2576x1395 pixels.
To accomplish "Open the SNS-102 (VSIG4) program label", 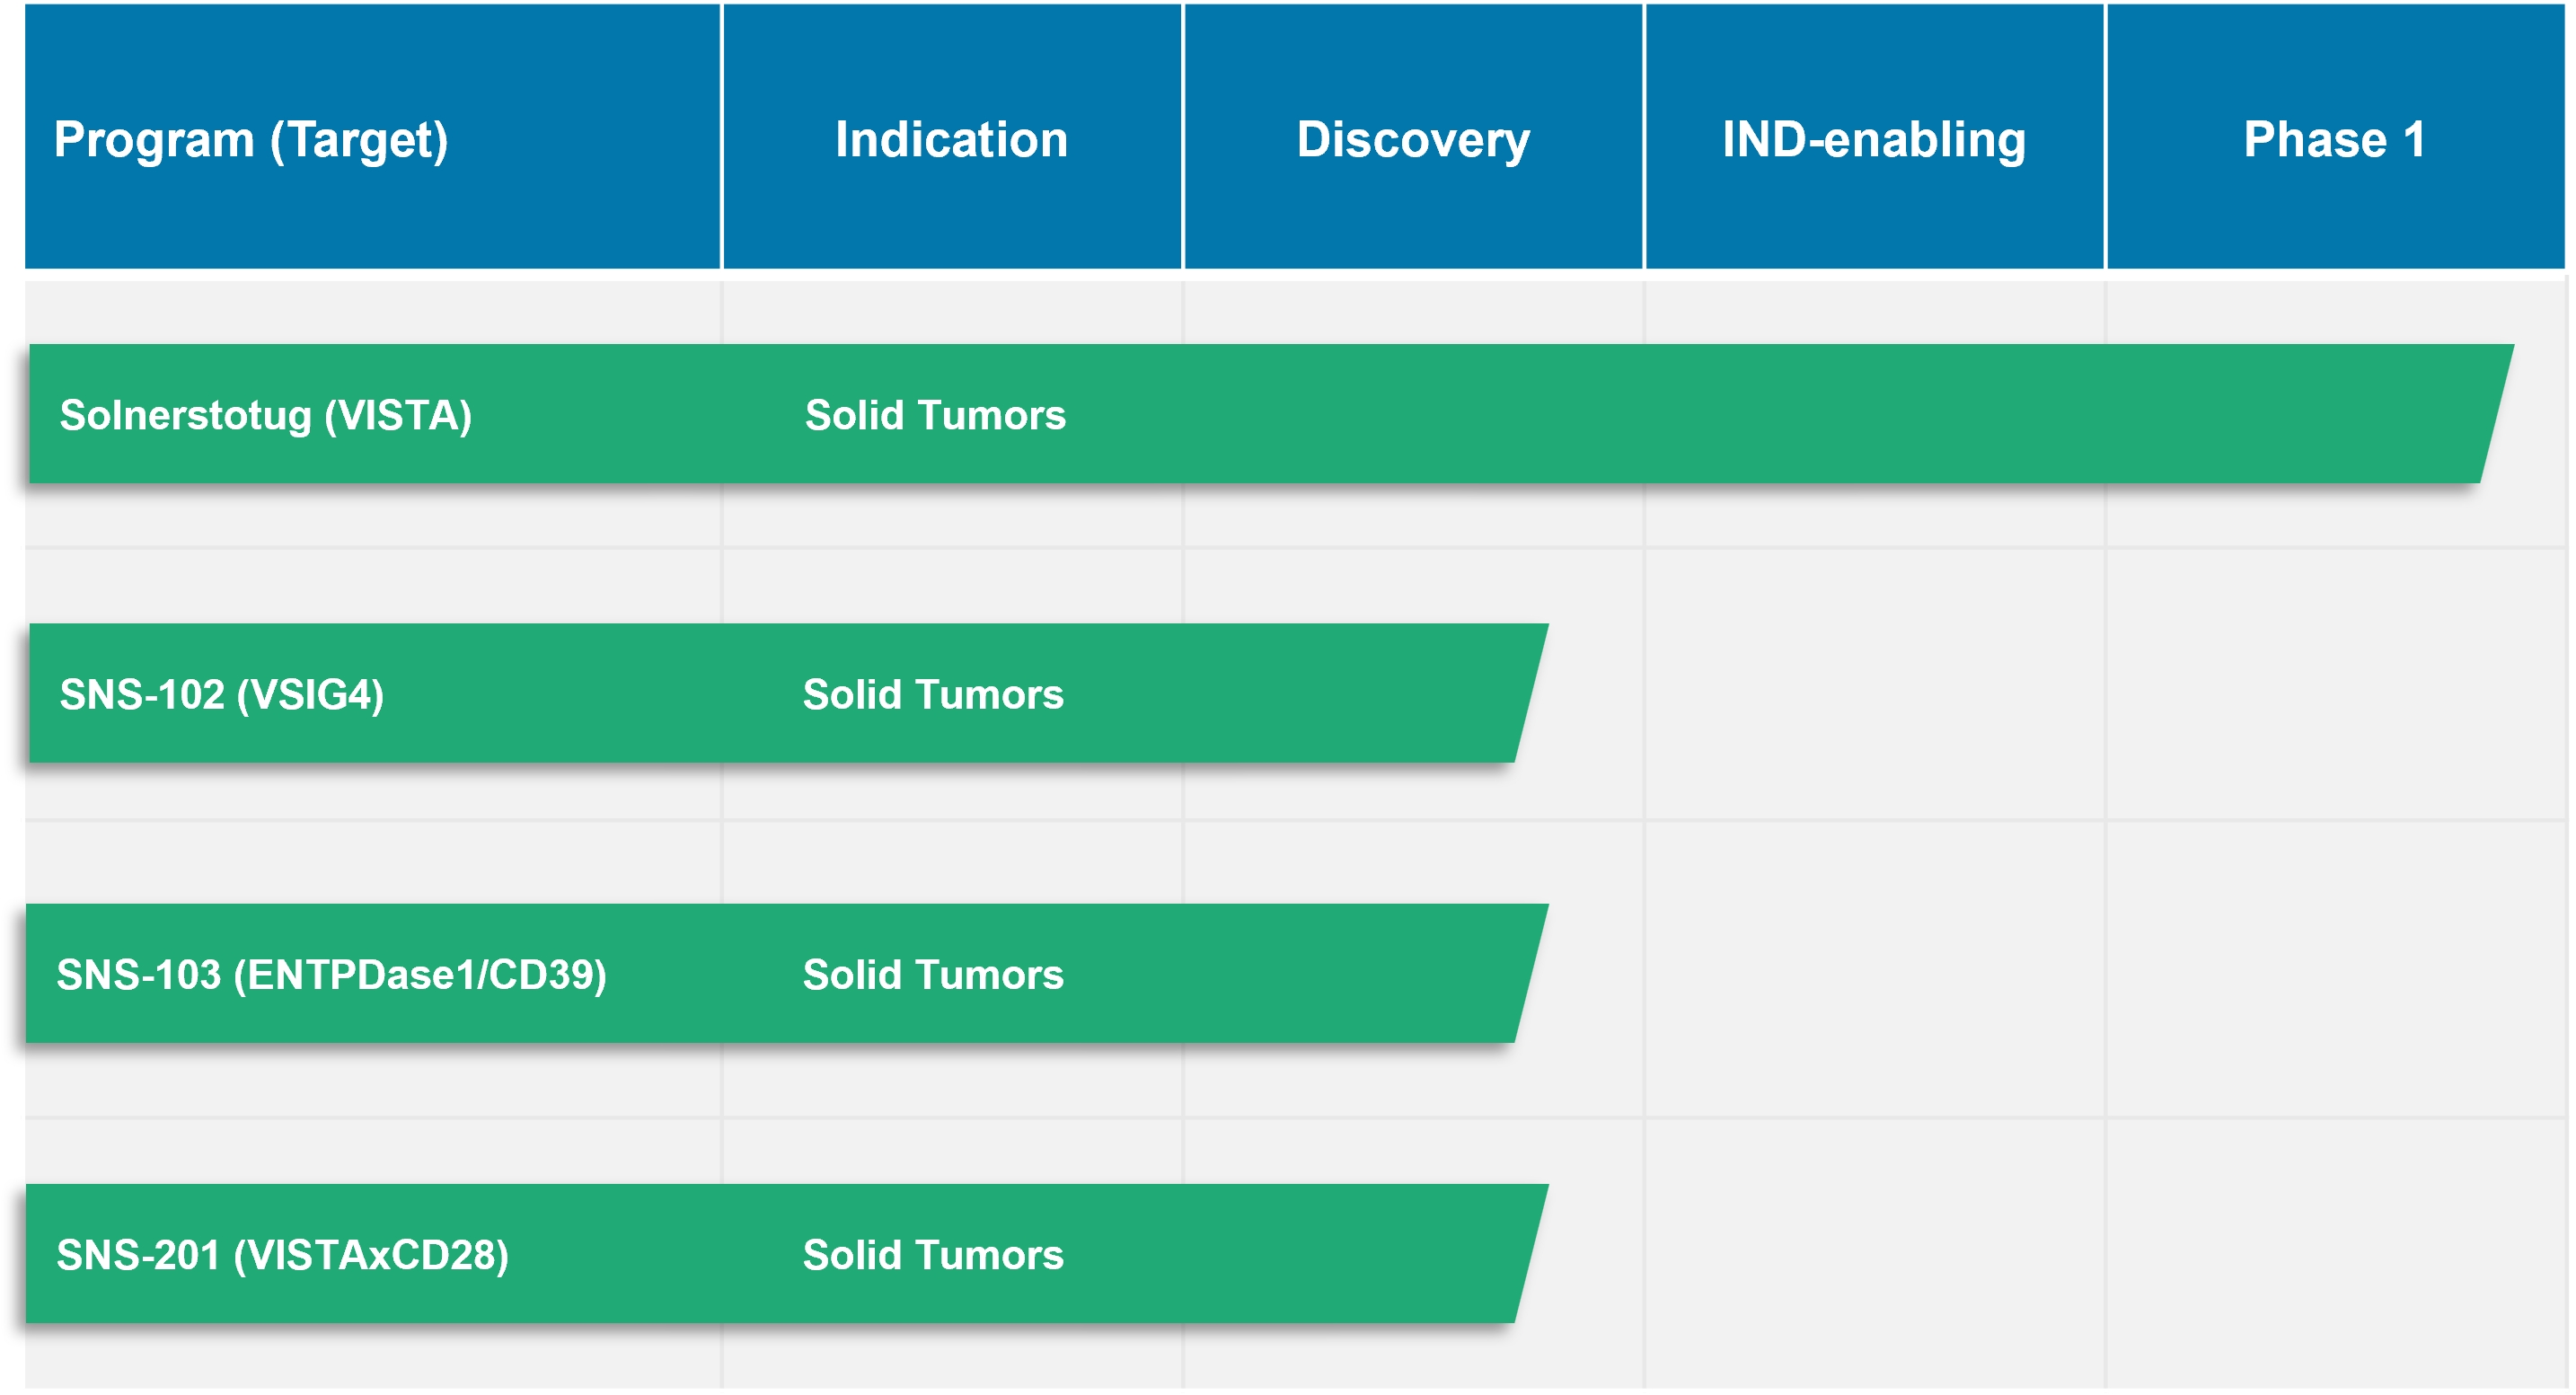I will pos(222,695).
